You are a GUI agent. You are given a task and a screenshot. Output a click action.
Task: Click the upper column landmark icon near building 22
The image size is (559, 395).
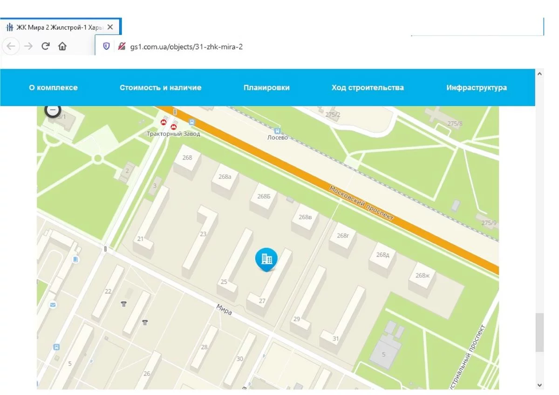[123, 304]
